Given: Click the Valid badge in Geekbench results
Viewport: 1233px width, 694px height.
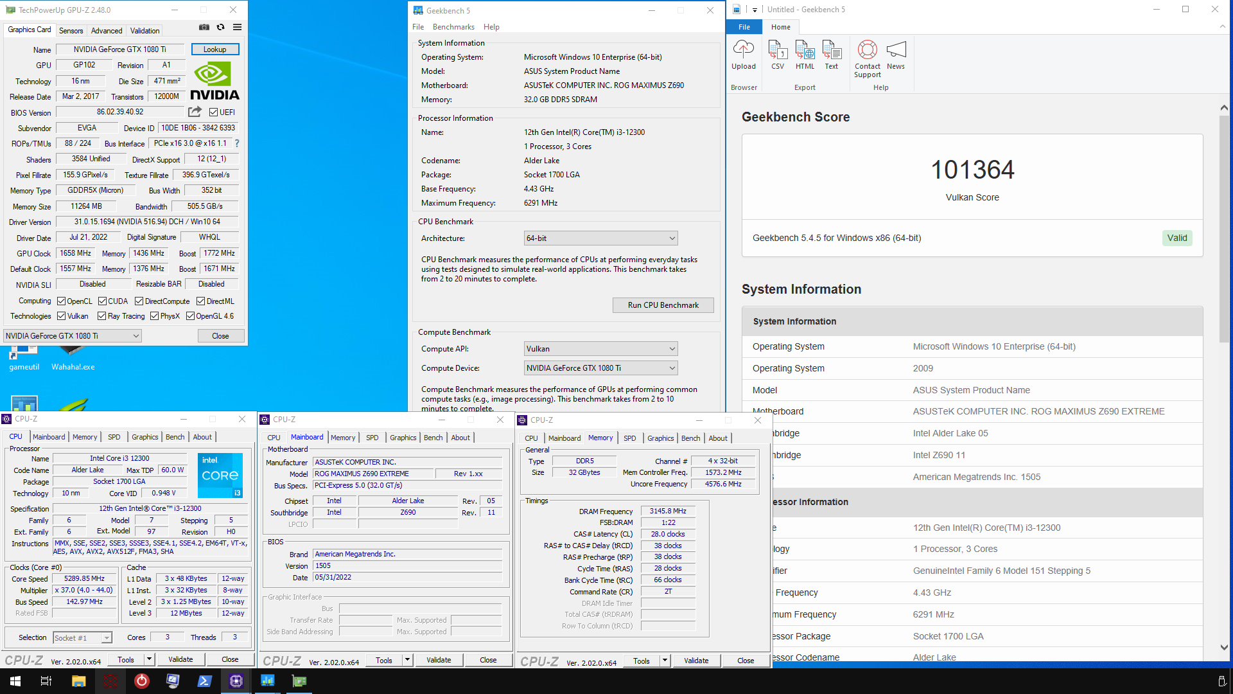Looking at the screenshot, I should [x=1176, y=238].
